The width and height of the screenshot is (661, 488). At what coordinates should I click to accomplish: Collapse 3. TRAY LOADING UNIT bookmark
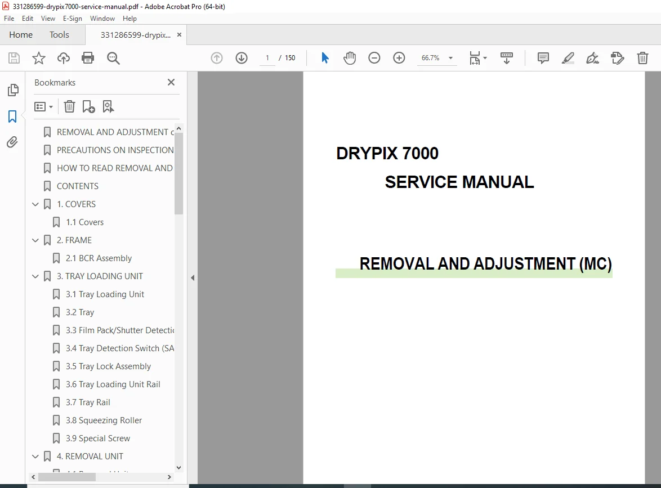point(35,276)
